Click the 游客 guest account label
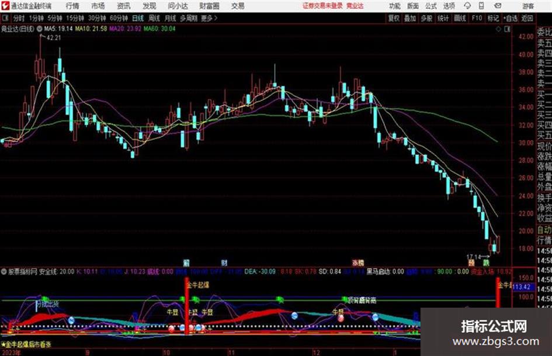Screen dimensions: 552x356 tap(528, 6)
